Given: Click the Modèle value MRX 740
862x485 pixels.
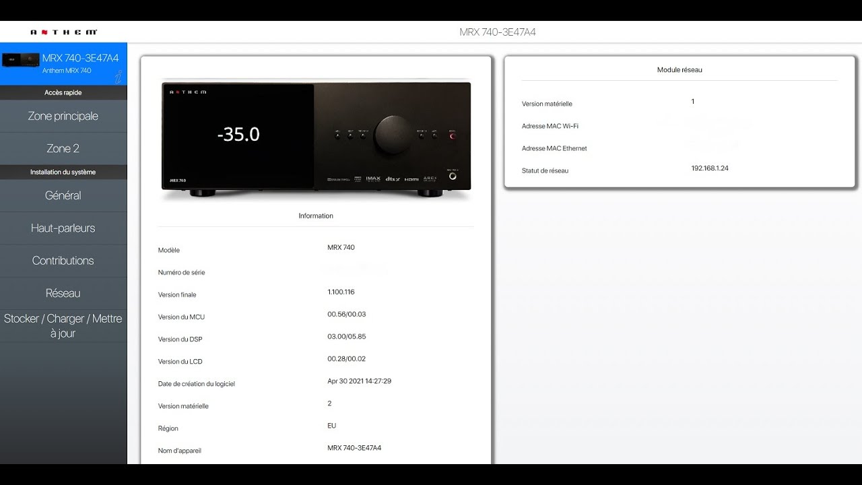Looking at the screenshot, I should tap(341, 247).
